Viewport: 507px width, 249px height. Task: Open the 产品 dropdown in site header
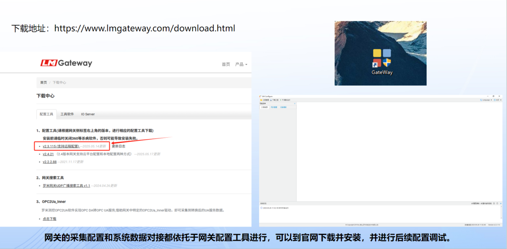[x=241, y=64]
